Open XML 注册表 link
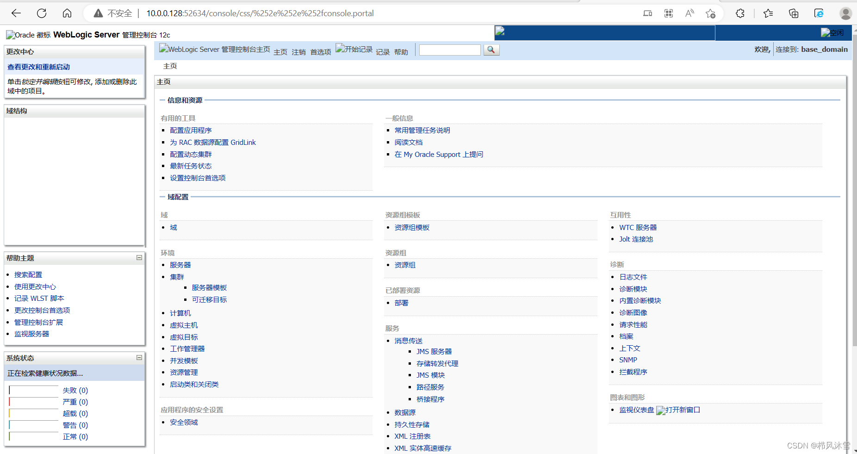857x454 pixels. [412, 436]
